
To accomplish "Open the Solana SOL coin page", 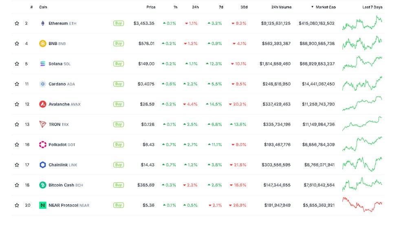I will [x=59, y=64].
